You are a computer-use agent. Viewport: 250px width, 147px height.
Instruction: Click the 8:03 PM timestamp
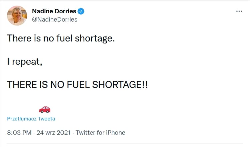(19, 132)
